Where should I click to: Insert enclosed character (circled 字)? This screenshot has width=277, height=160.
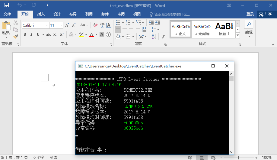pos(108,34)
